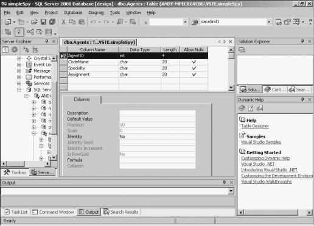Open Visual Studio Walkthroughs link
This screenshot has height=226, width=314.
click(267, 182)
